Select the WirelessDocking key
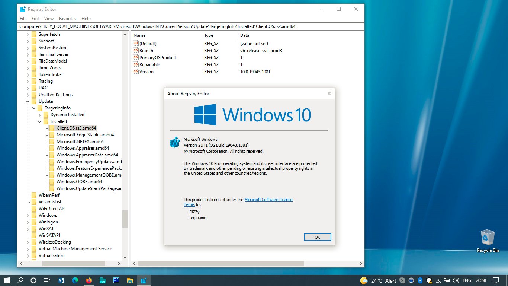 point(55,242)
